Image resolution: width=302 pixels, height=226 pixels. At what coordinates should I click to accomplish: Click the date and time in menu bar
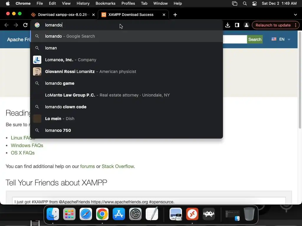pyautogui.click(x=279, y=4)
